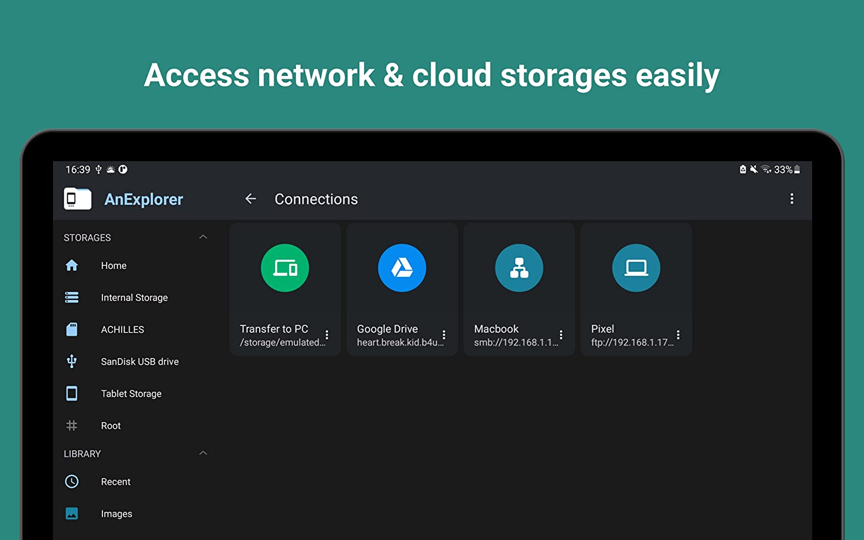Open the AnExplorer app logo icon
The image size is (864, 540).
point(77,199)
